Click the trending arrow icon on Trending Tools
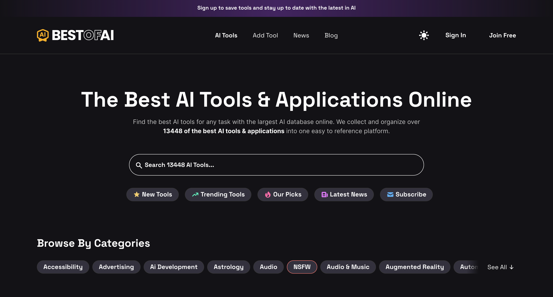This screenshot has height=297, width=553. click(195, 195)
